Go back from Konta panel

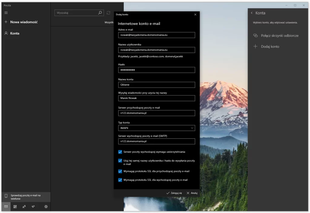tap(252, 13)
